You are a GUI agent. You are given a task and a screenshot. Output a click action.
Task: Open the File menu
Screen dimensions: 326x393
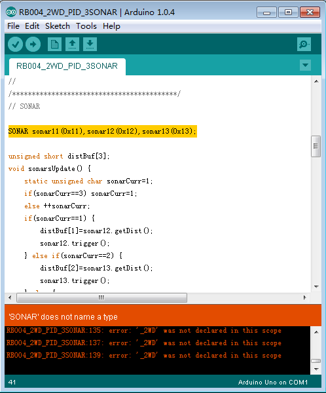(x=13, y=26)
